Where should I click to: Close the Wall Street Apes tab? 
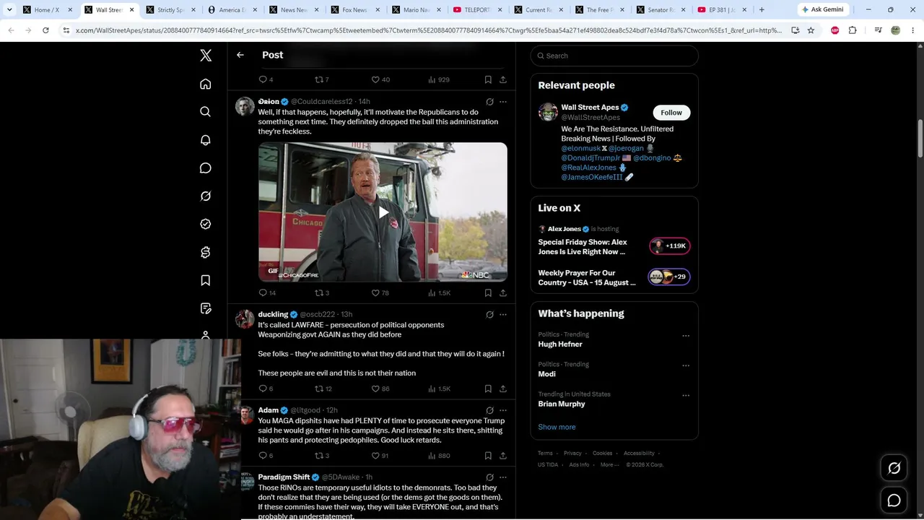tap(132, 10)
